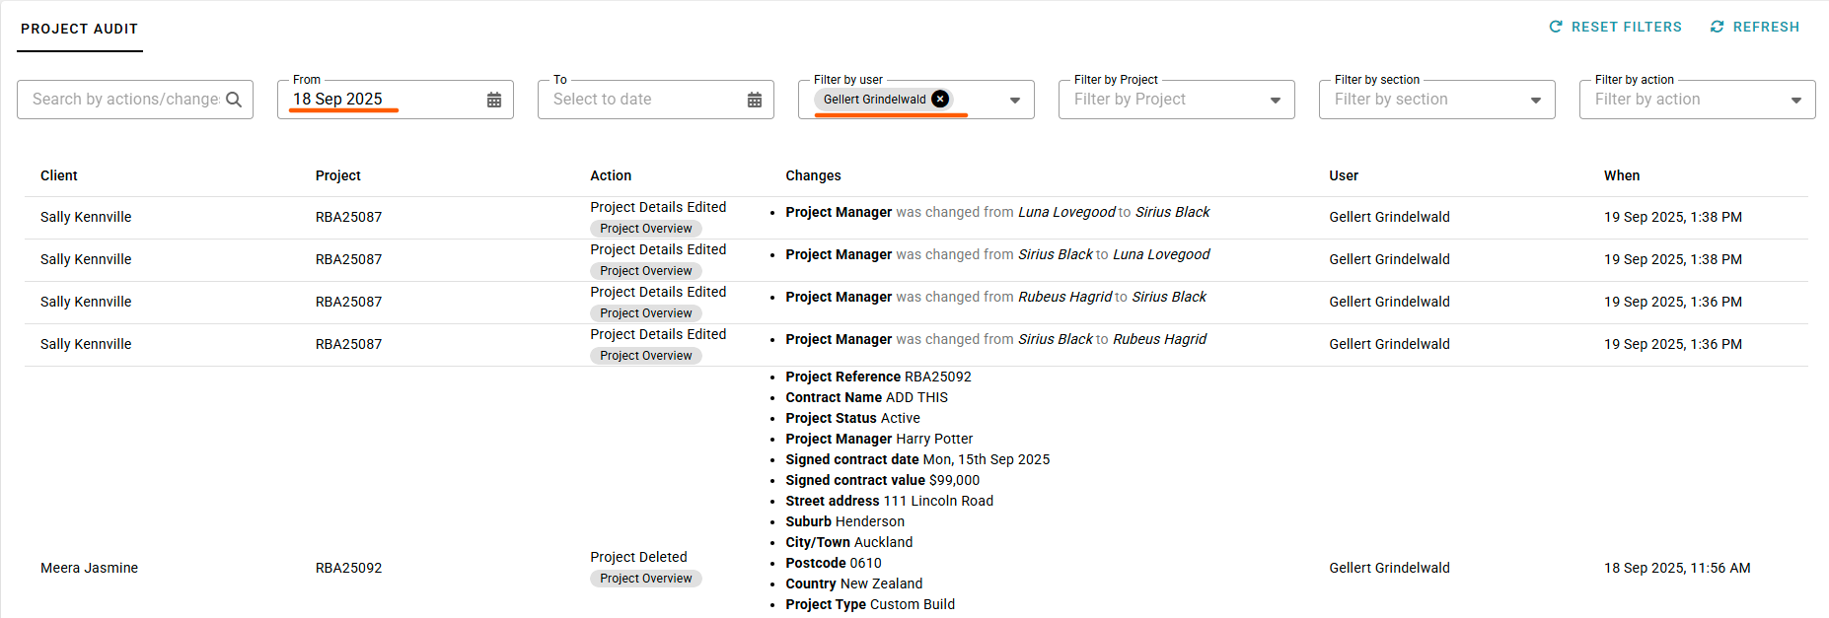
Task: Remove the Gellert Grindelwald user chip
Action: [941, 99]
